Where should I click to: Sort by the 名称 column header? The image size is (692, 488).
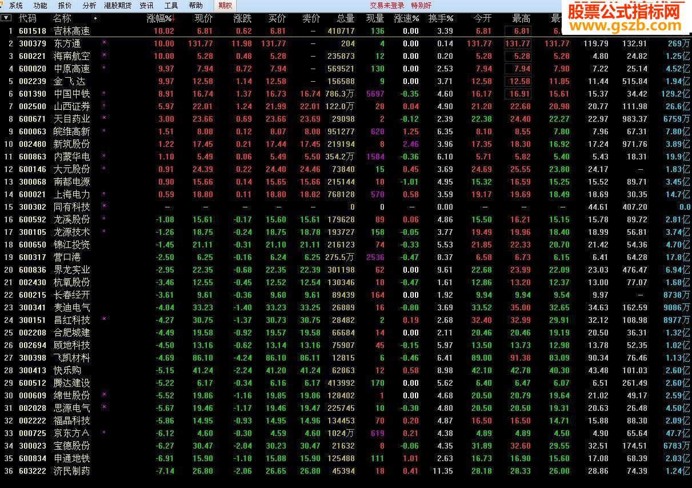click(x=62, y=18)
